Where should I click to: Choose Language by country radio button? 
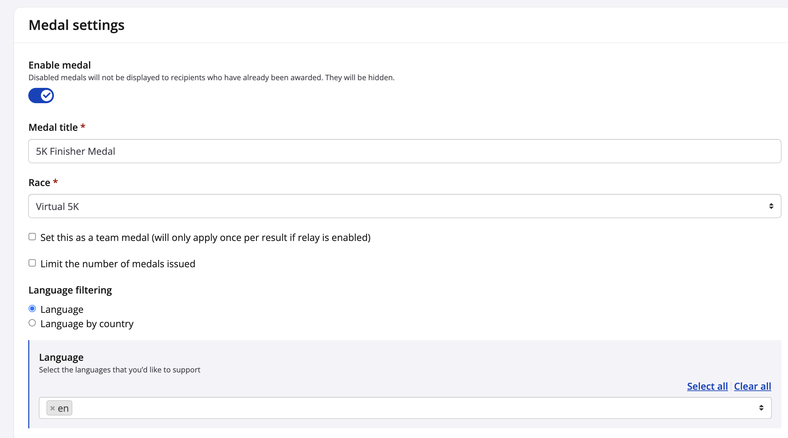point(32,323)
